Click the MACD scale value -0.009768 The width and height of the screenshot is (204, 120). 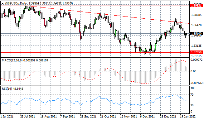pos(197,83)
